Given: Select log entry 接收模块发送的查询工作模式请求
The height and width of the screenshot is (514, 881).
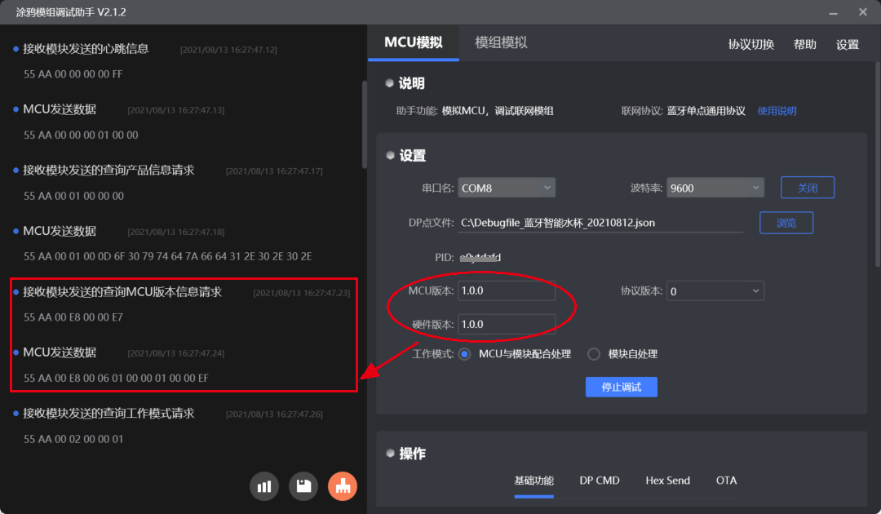Looking at the screenshot, I should coord(108,414).
